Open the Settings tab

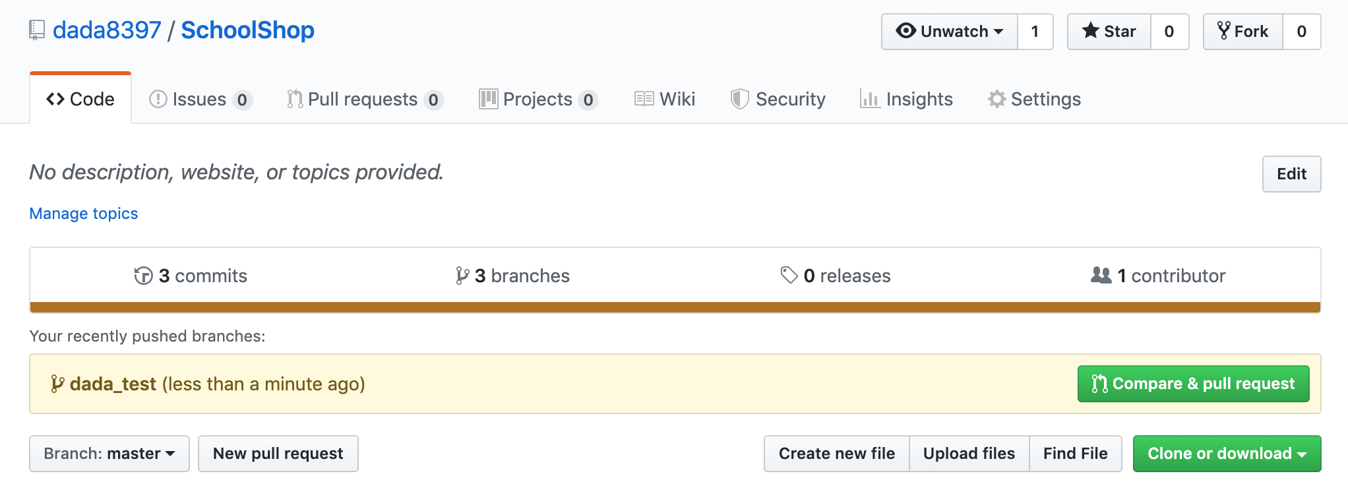[x=1034, y=100]
